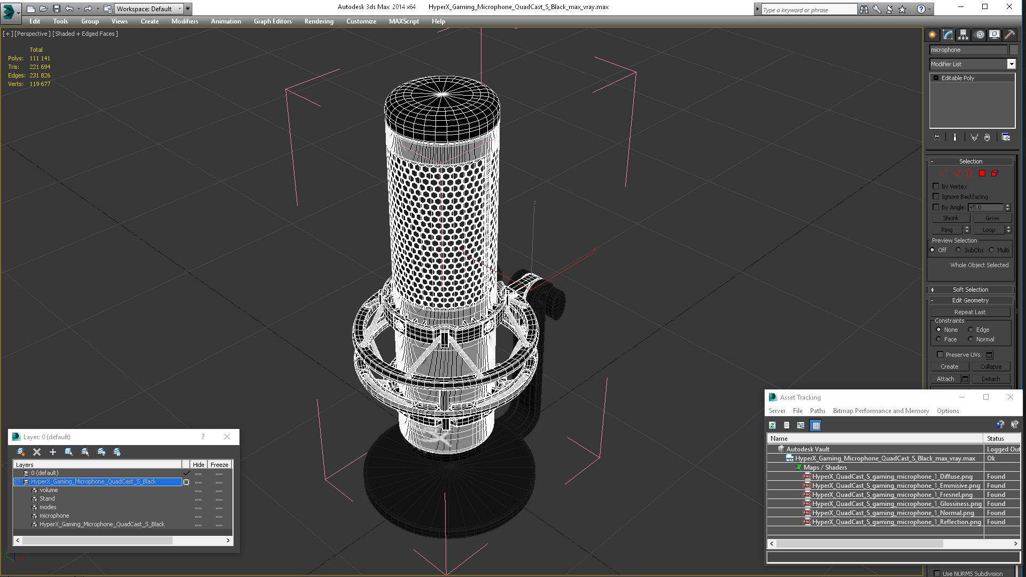Select the Edge constraint radio button
The image size is (1026, 577).
tap(970, 330)
